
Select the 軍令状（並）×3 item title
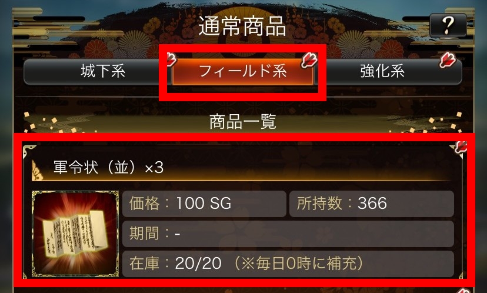tap(108, 168)
